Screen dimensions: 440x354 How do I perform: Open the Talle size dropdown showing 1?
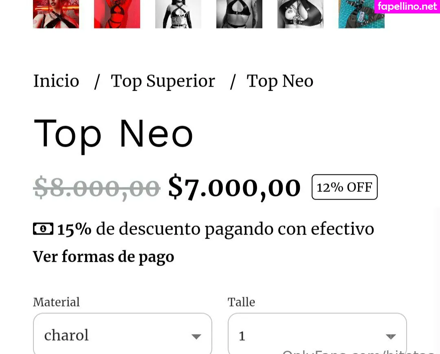pos(317,334)
